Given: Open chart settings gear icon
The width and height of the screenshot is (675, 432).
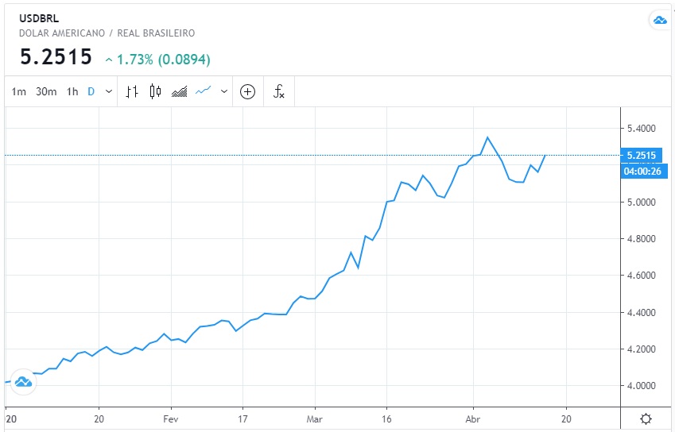Looking at the screenshot, I should tap(646, 418).
